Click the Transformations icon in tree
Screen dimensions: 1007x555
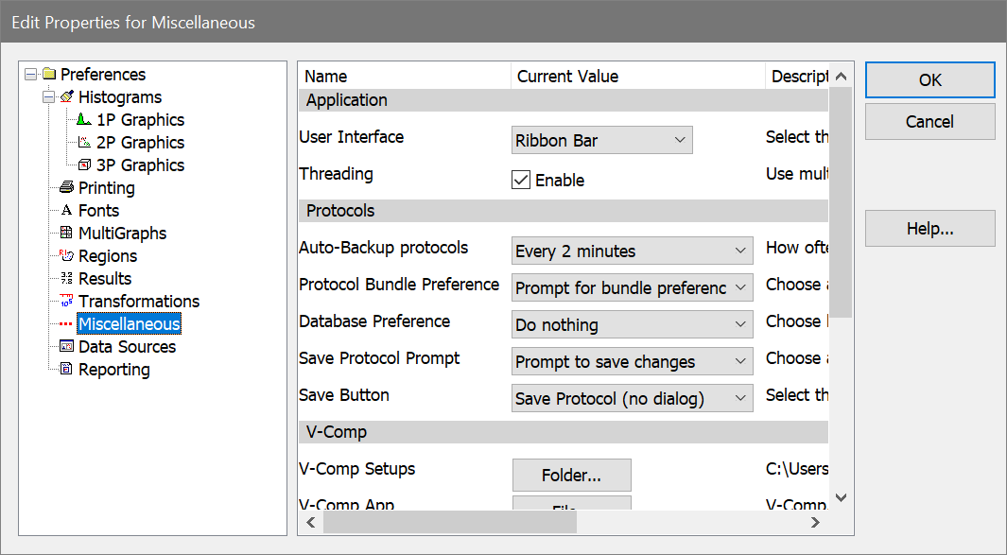coord(66,302)
